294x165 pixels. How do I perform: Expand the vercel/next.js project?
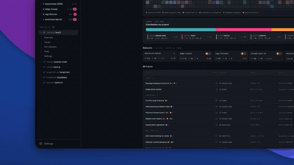coord(41,67)
